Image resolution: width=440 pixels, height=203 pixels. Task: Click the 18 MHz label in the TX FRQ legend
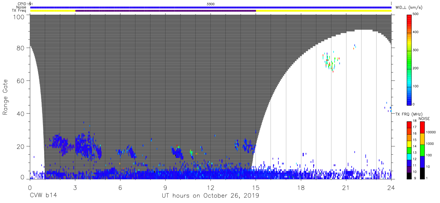coord(415,121)
